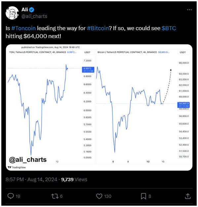The height and width of the screenshot is (207, 198).
Task: Open the tweet timestamp Aug 14, 2024
Action: 31,180
